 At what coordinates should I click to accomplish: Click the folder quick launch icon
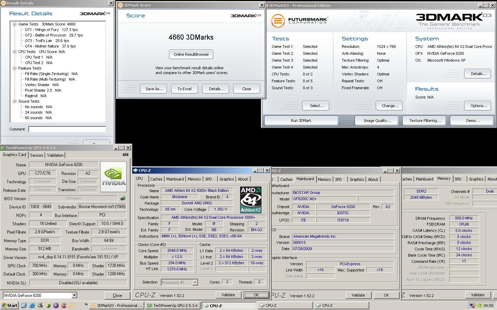click(x=48, y=305)
